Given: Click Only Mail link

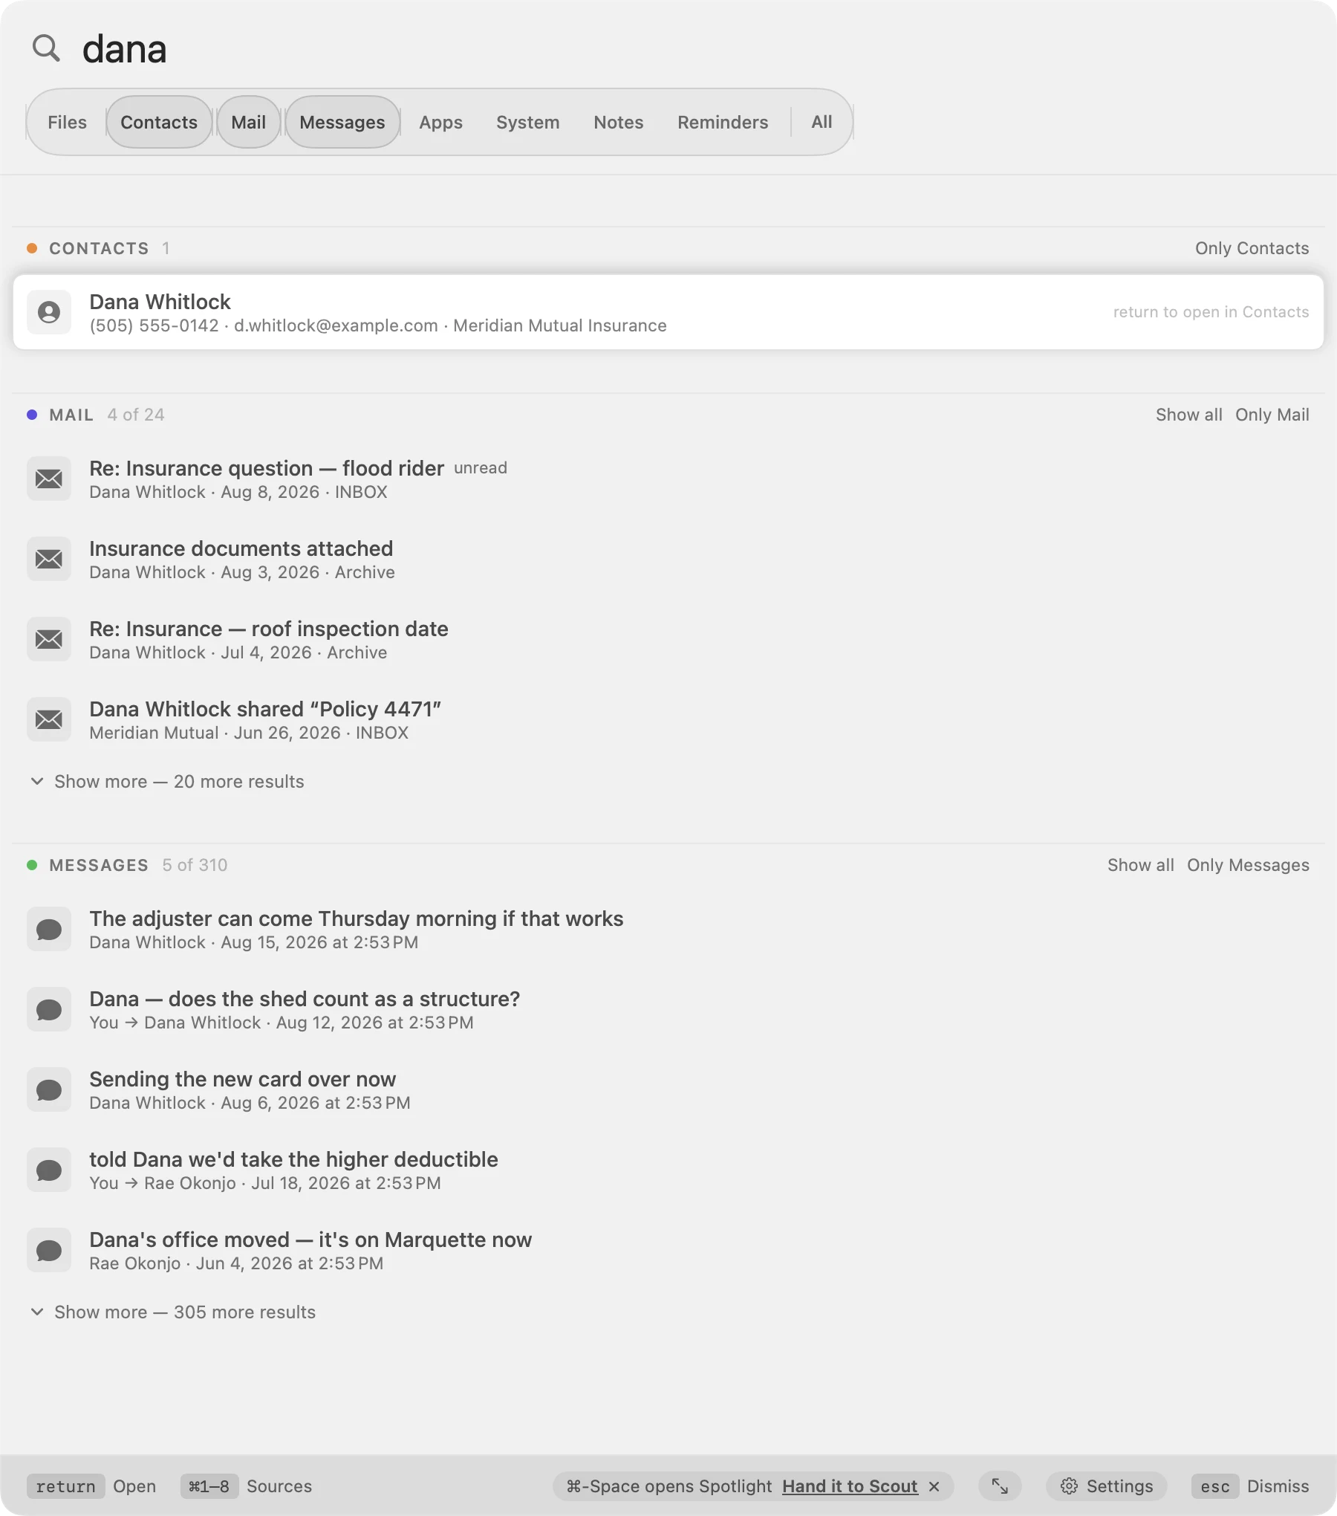Looking at the screenshot, I should point(1272,415).
